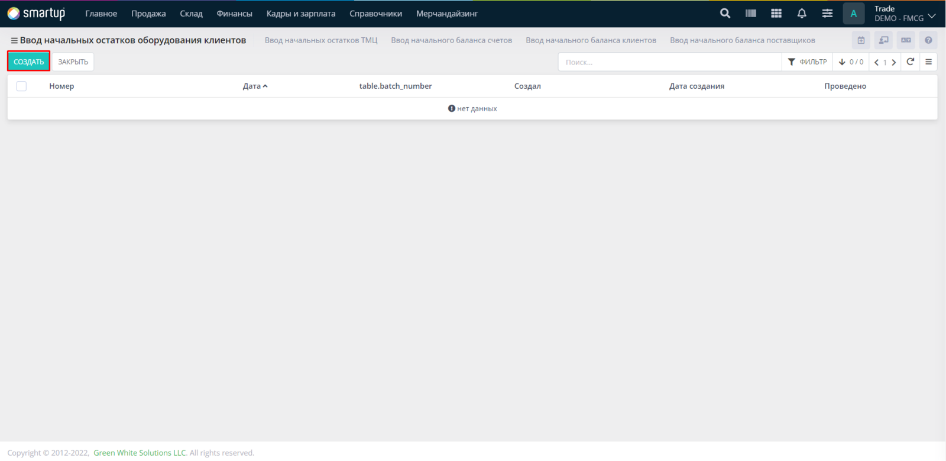Open the Справочники menu
The width and height of the screenshot is (946, 461).
click(x=375, y=14)
